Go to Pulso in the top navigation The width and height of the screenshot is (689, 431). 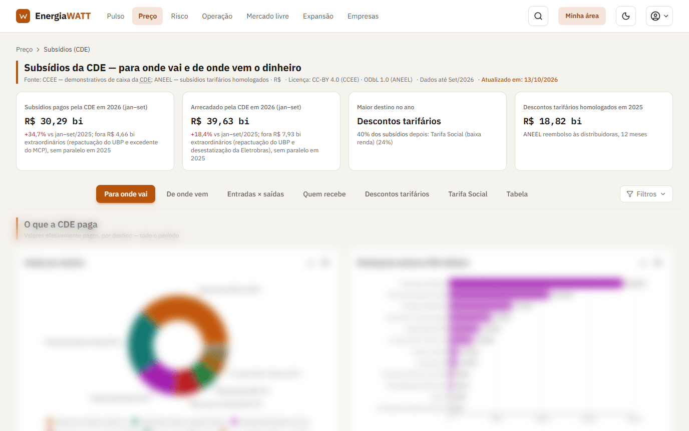116,16
